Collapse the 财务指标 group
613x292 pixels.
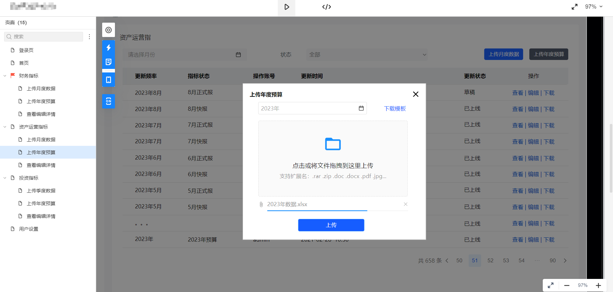pyautogui.click(x=5, y=76)
